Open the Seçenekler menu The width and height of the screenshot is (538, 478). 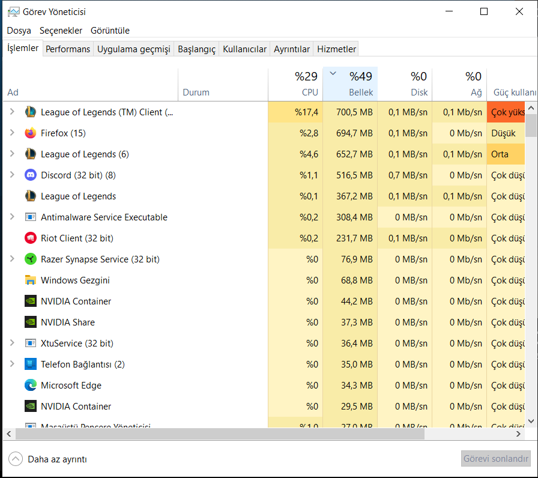coord(61,31)
